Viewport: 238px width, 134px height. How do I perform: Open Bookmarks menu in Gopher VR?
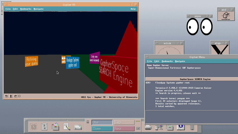pyautogui.click(x=25, y=9)
